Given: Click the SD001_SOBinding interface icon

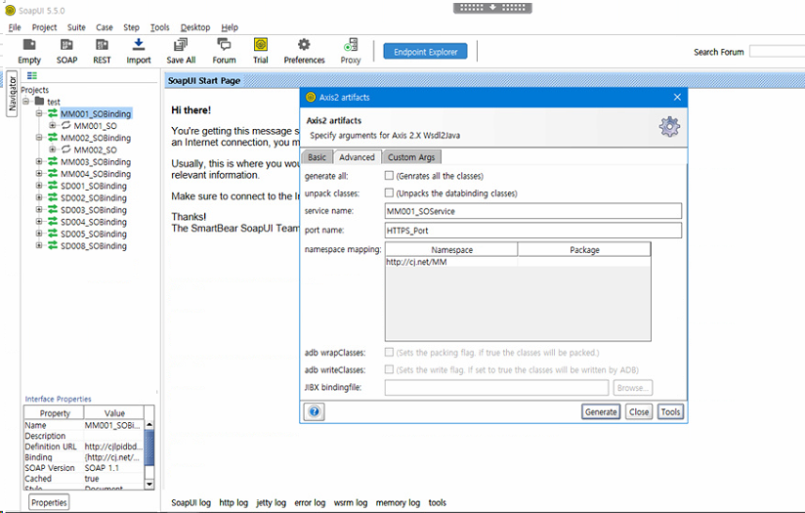Looking at the screenshot, I should pyautogui.click(x=53, y=186).
